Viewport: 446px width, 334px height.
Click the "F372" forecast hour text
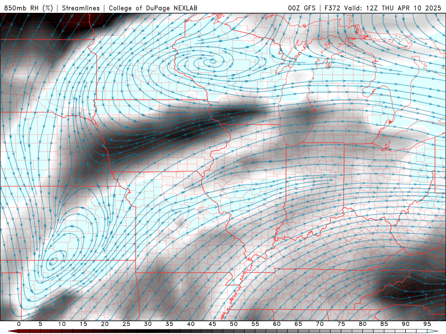[332, 8]
